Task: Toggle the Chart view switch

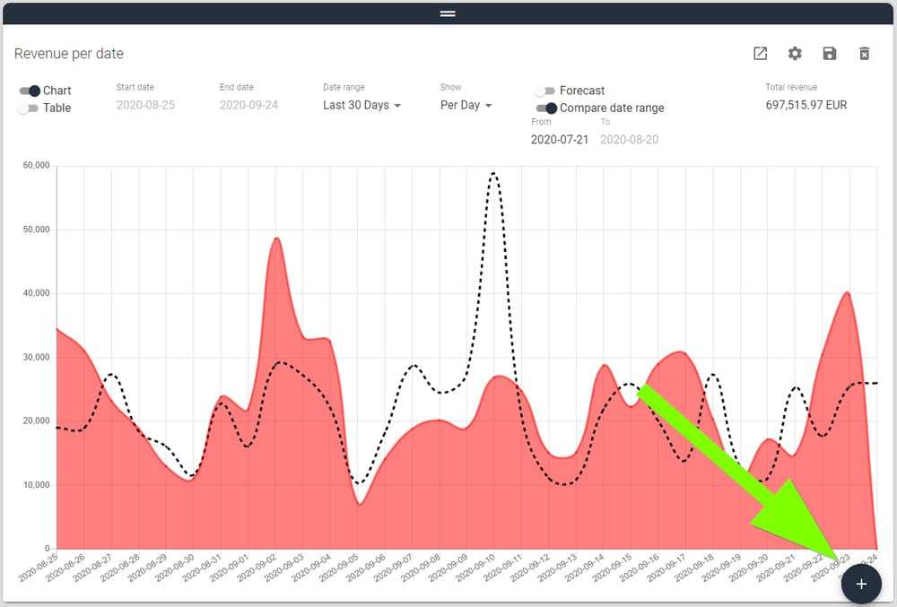Action: coord(30,91)
